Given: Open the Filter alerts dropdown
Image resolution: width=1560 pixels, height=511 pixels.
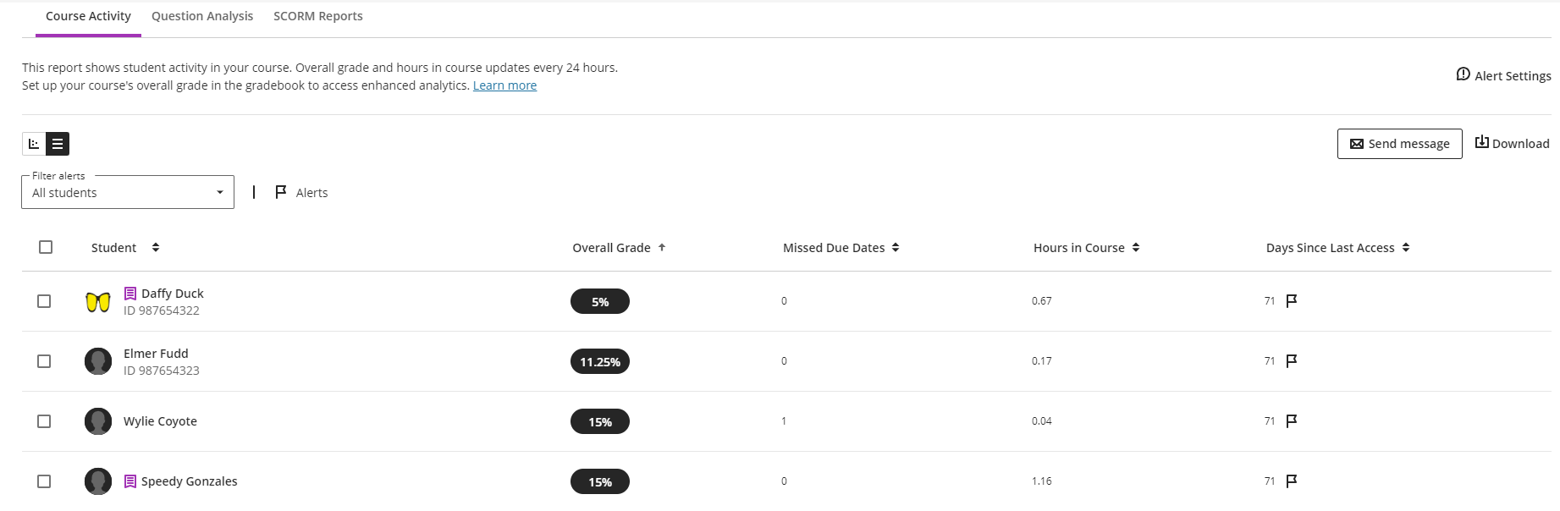Looking at the screenshot, I should pos(127,192).
